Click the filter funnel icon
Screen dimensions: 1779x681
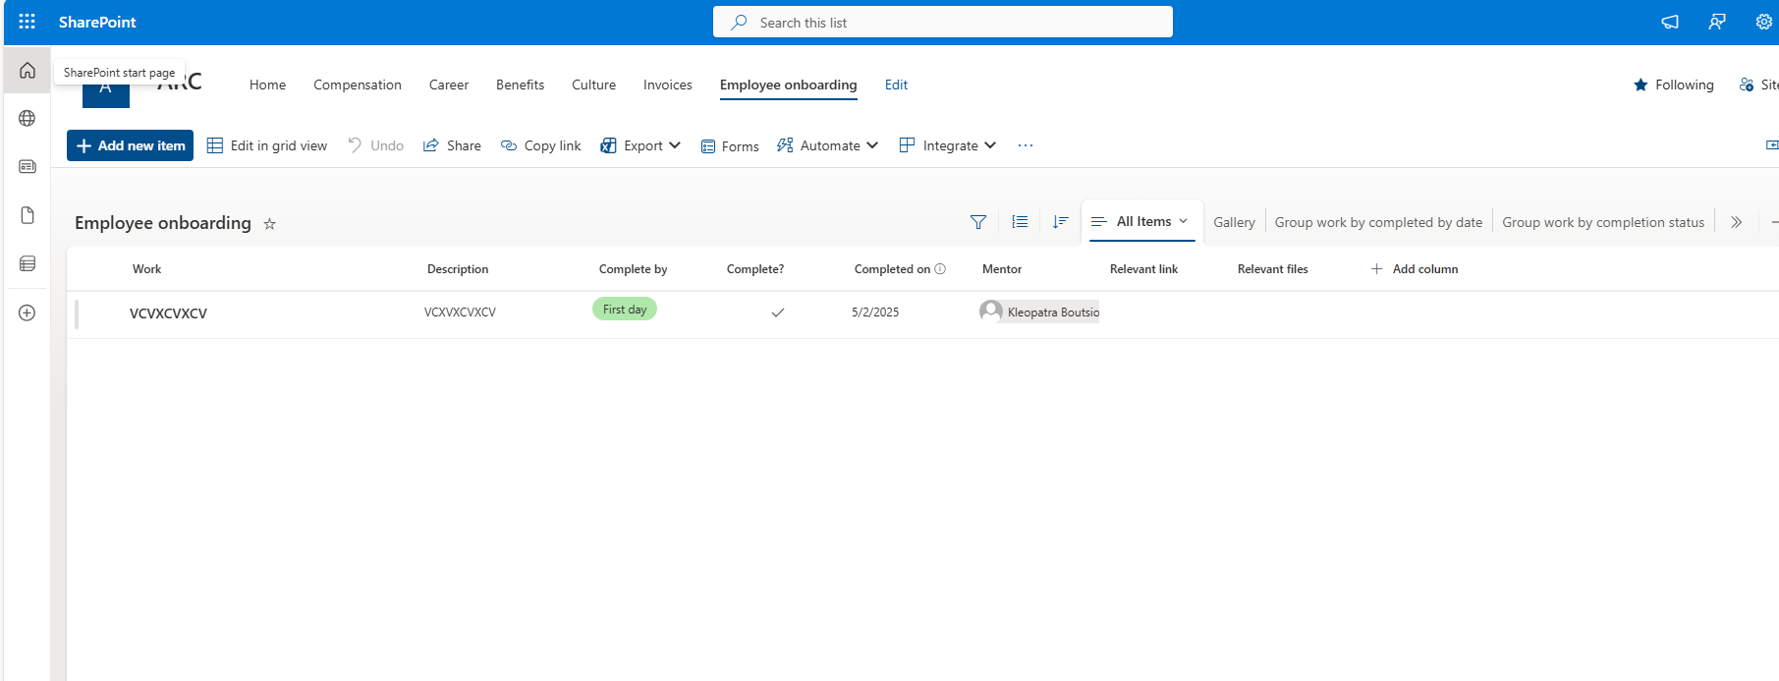(977, 222)
